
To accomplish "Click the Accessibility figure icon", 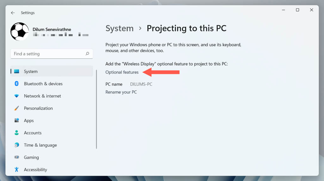I will coord(16,169).
